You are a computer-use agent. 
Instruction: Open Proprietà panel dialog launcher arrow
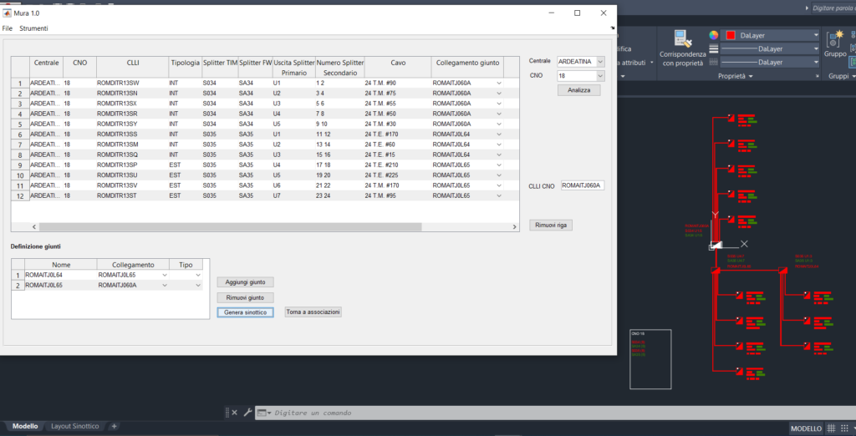818,76
